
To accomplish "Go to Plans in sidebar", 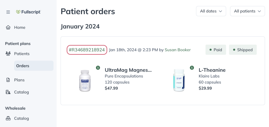I will pyautogui.click(x=19, y=80).
